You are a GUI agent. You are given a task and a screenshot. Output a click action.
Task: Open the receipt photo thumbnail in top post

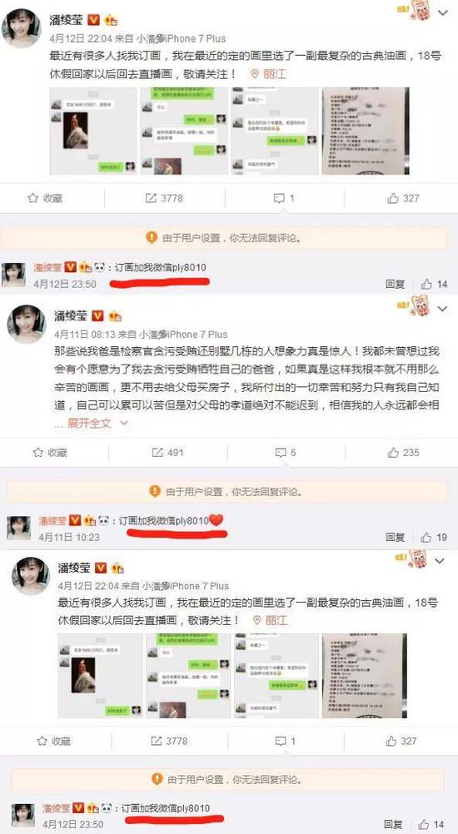pos(366,132)
